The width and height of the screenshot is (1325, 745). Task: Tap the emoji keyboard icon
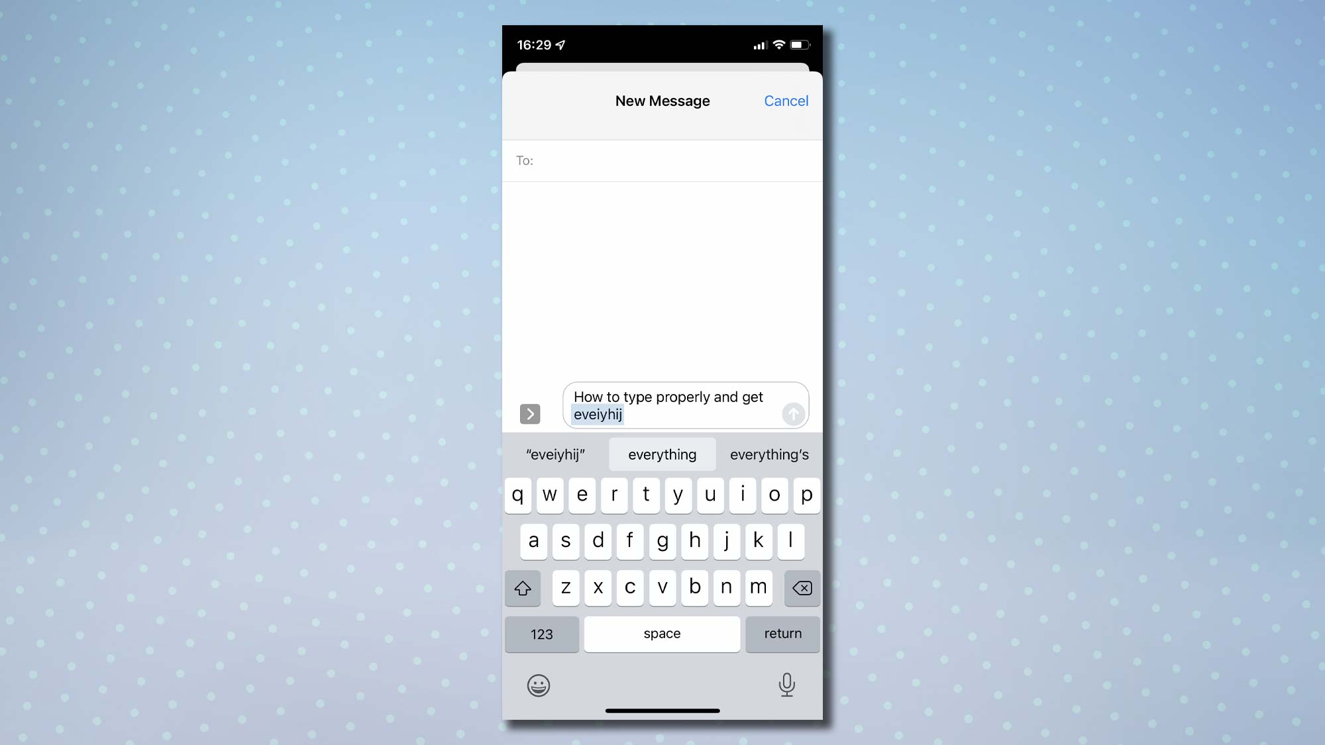tap(538, 685)
